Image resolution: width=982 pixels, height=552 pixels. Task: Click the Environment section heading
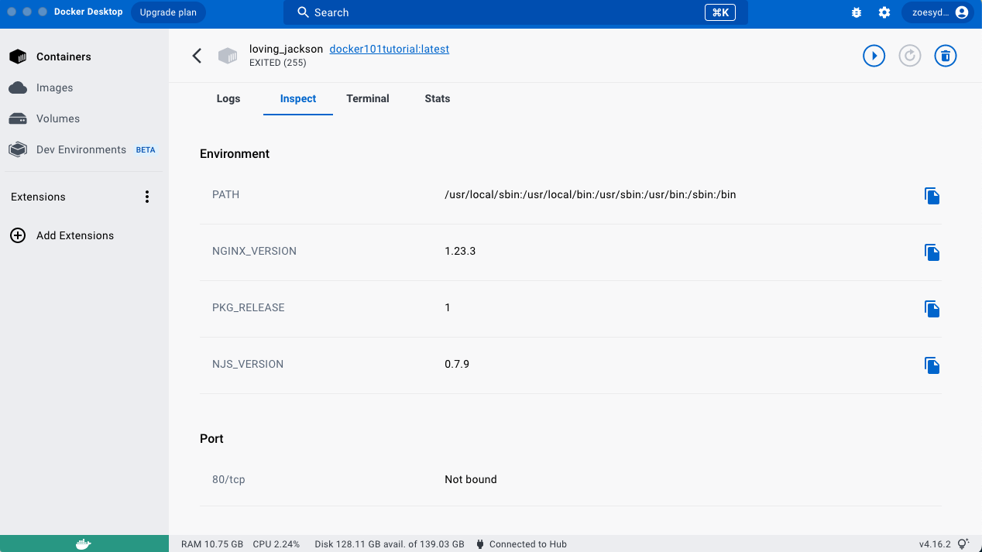[235, 153]
